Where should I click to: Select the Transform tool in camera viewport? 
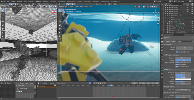coord(60,29)
